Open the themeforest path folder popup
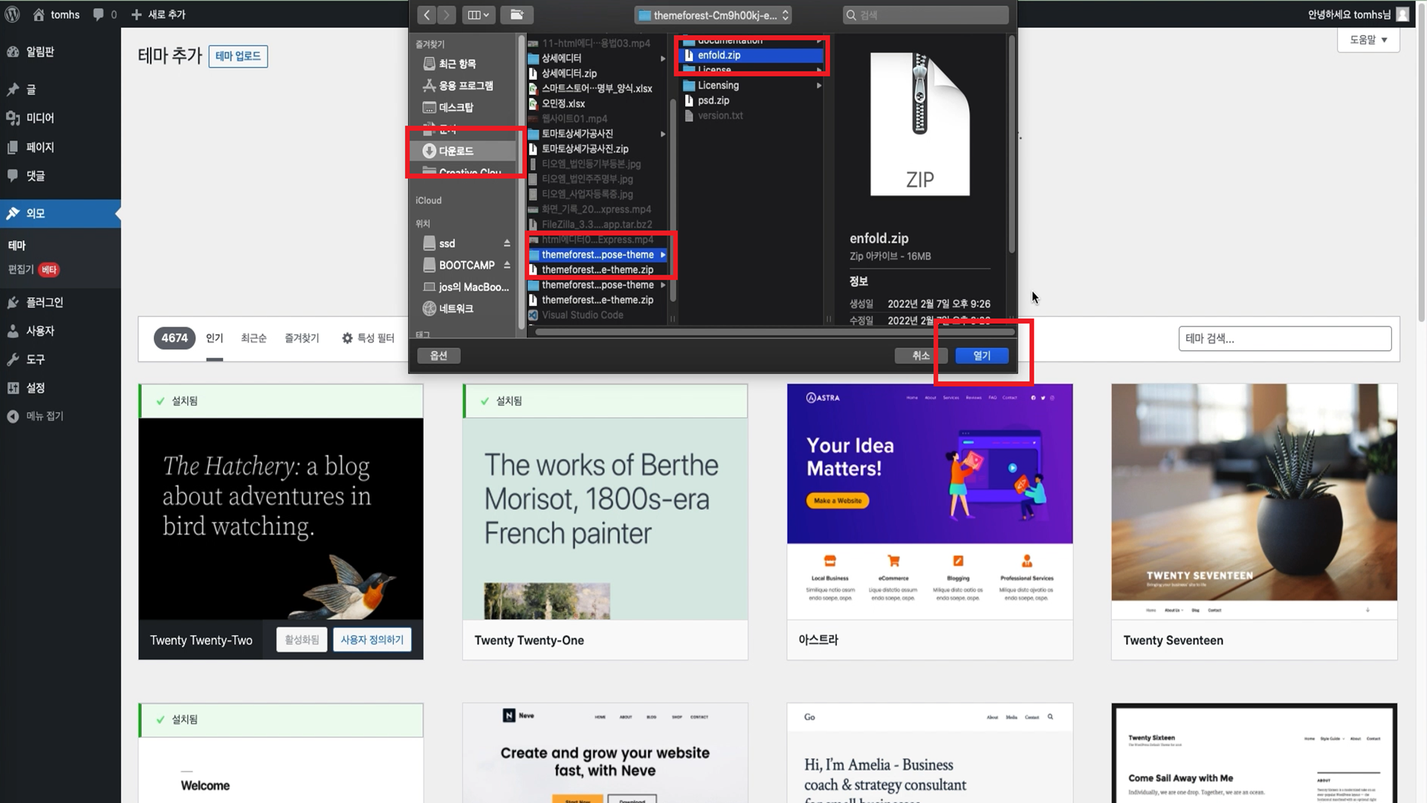The height and width of the screenshot is (803, 1427). point(713,15)
